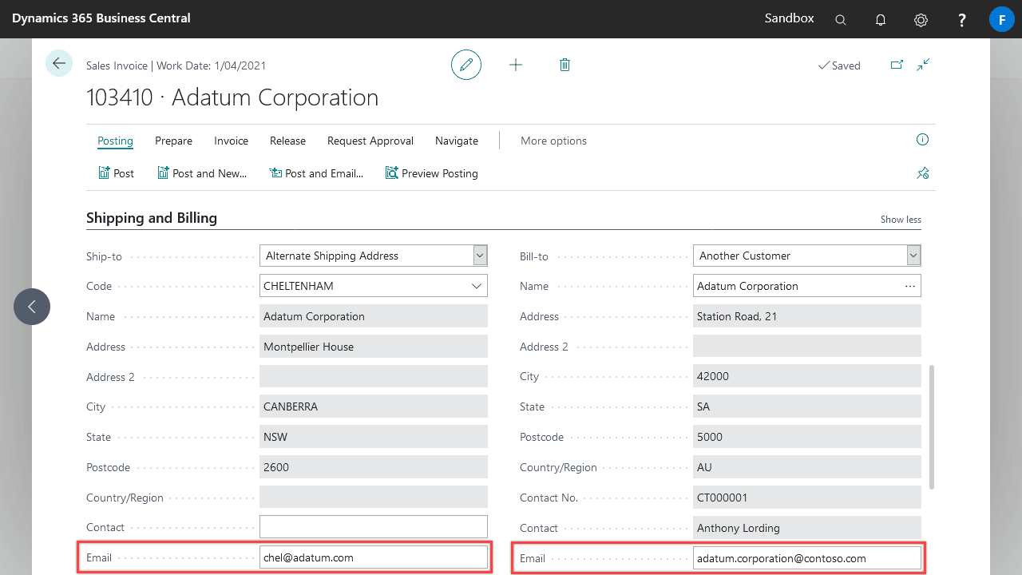Open invoice in new window icon
Viewport: 1022px width, 575px height.
point(897,65)
